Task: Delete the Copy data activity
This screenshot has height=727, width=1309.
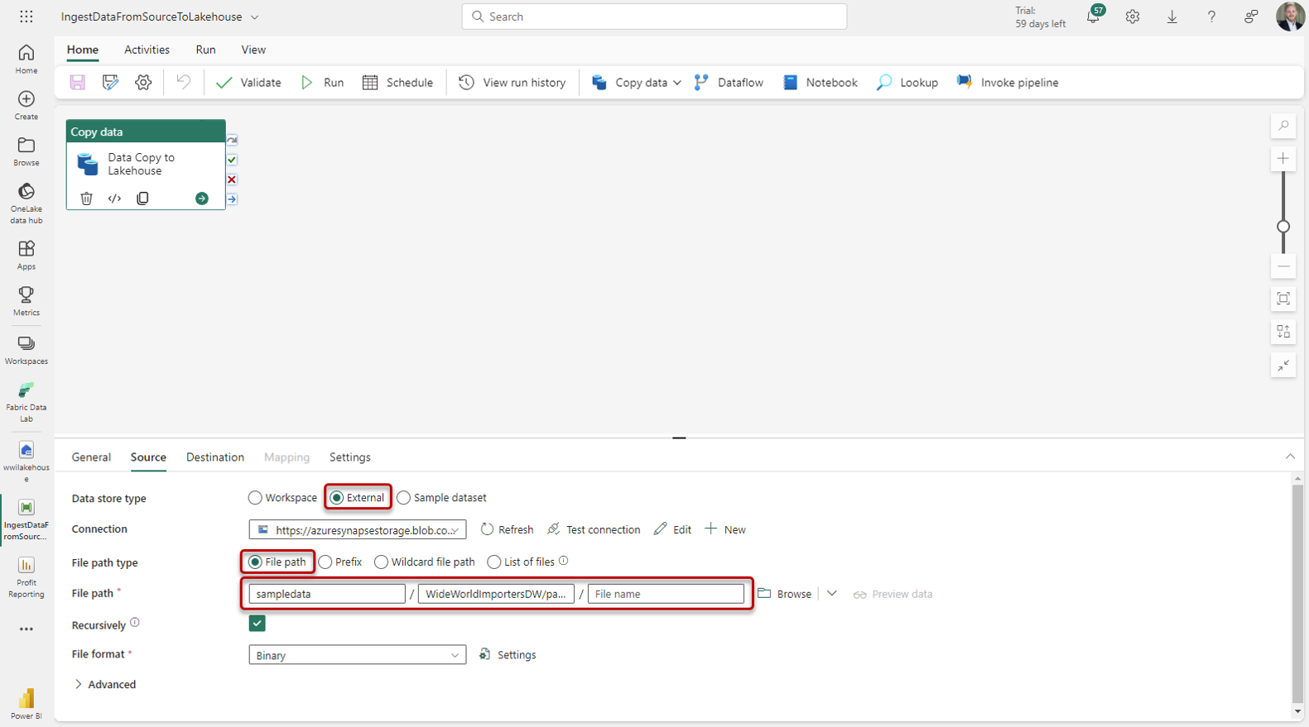Action: click(x=86, y=198)
